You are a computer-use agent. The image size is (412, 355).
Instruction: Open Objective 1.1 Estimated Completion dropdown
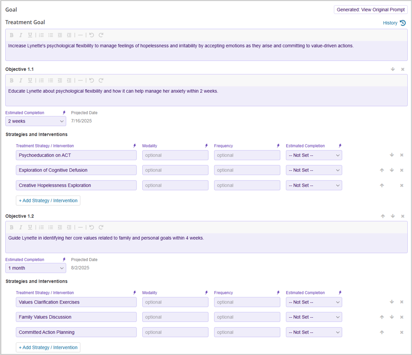36,121
